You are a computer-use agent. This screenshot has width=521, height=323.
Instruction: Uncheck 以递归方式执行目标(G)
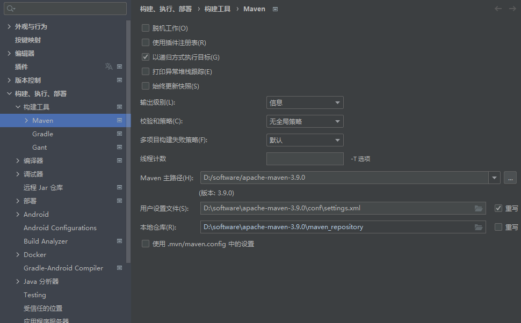tap(146, 57)
